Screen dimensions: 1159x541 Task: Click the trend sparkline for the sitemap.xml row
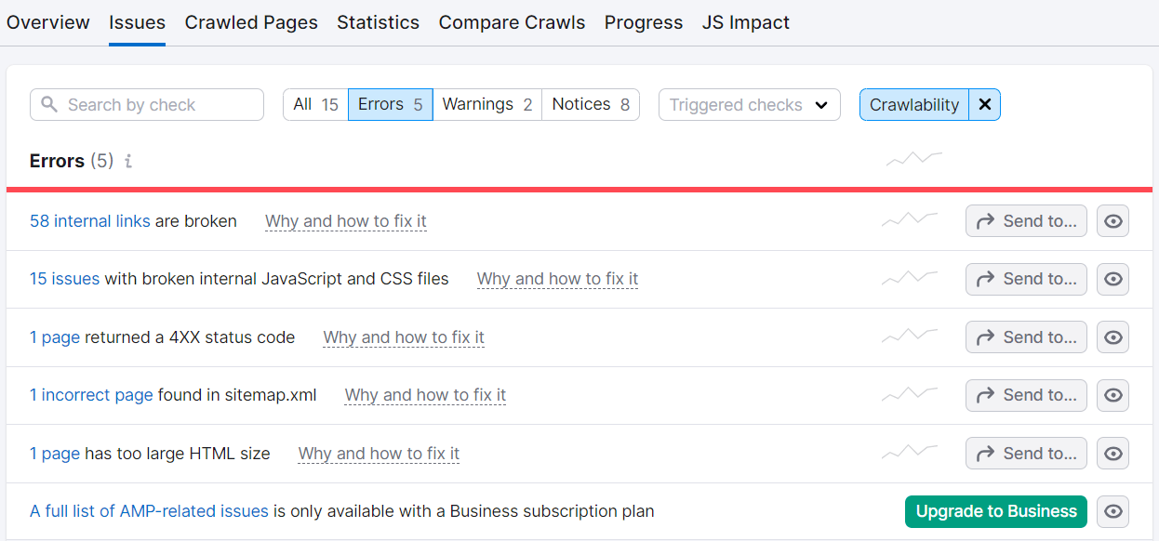coord(910,394)
